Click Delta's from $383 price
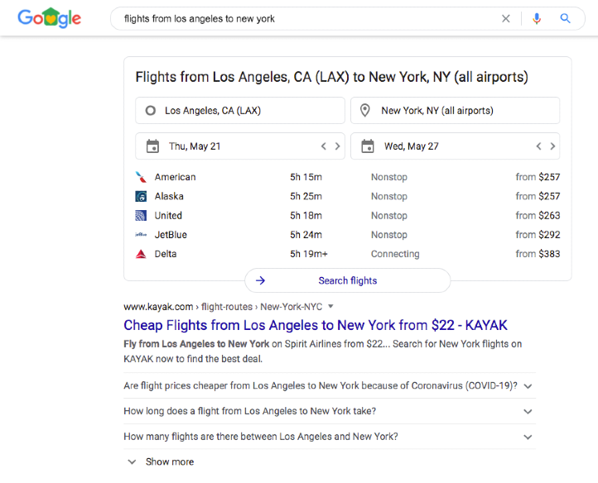This screenshot has height=483, width=598. pyautogui.click(x=538, y=254)
